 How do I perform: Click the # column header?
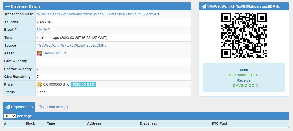(x=5, y=123)
